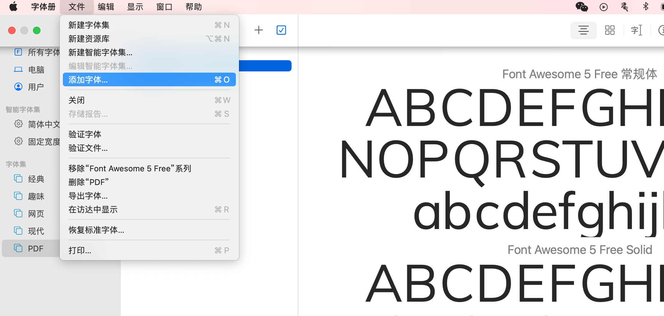This screenshot has height=316, width=664.
Task: Click the add font plus icon
Action: [259, 30]
